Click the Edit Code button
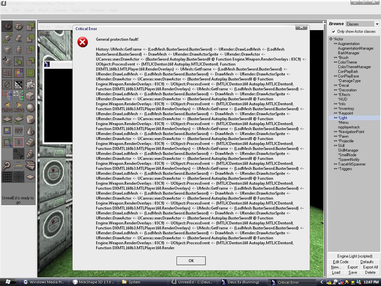 point(340,262)
